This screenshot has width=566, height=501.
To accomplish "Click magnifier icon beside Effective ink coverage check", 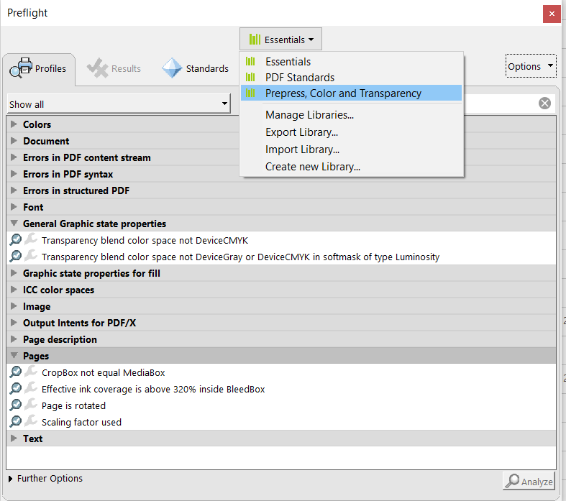I will pos(16,388).
